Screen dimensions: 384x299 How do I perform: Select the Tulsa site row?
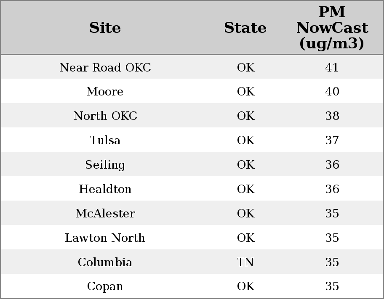pos(105,140)
